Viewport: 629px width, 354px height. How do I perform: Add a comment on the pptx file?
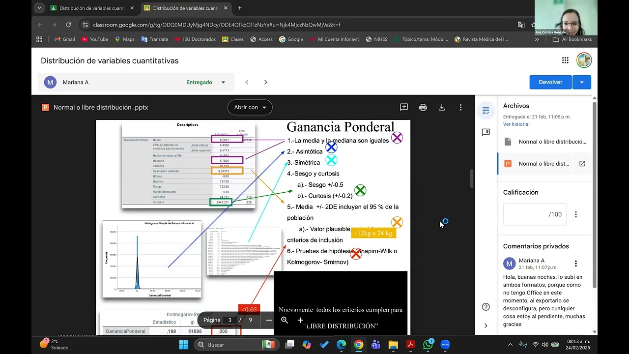click(x=404, y=107)
